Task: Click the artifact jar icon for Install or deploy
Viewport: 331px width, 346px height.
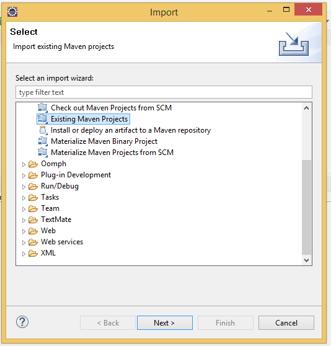Action: (43, 130)
